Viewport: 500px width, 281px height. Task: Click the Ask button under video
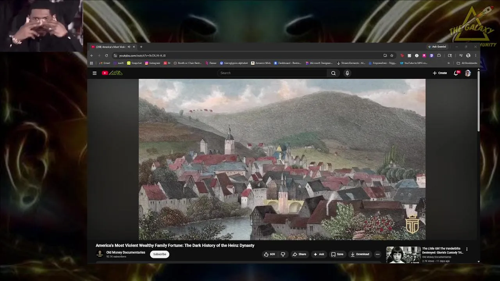[x=319, y=254]
